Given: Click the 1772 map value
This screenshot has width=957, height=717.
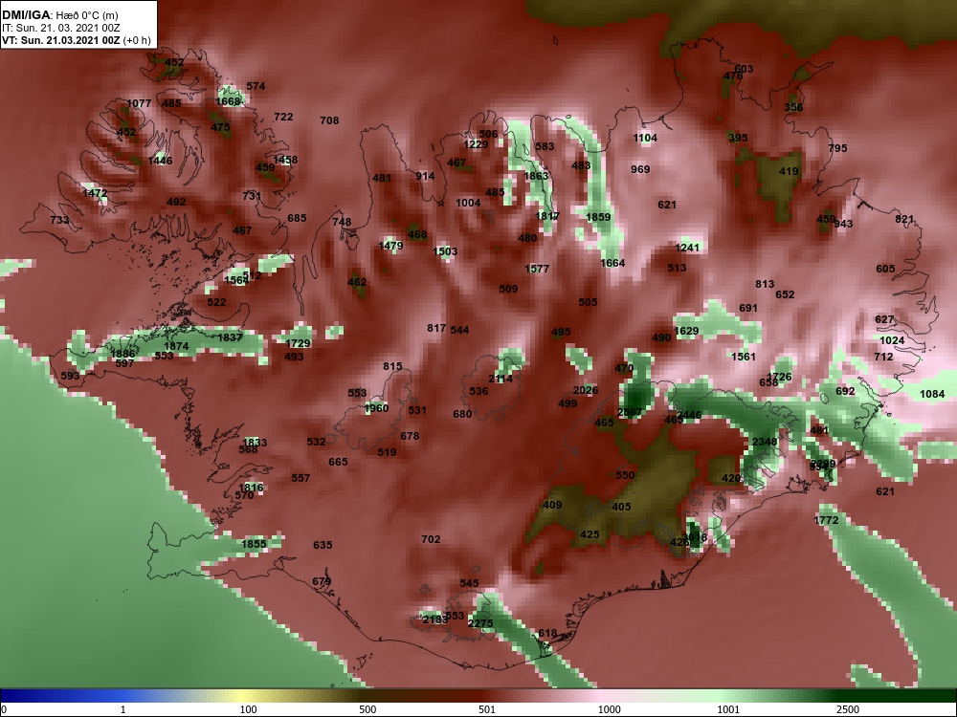Looking at the screenshot, I should pos(827,521).
